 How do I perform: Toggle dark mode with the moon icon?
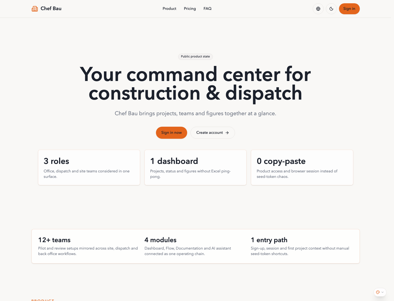pos(331,9)
